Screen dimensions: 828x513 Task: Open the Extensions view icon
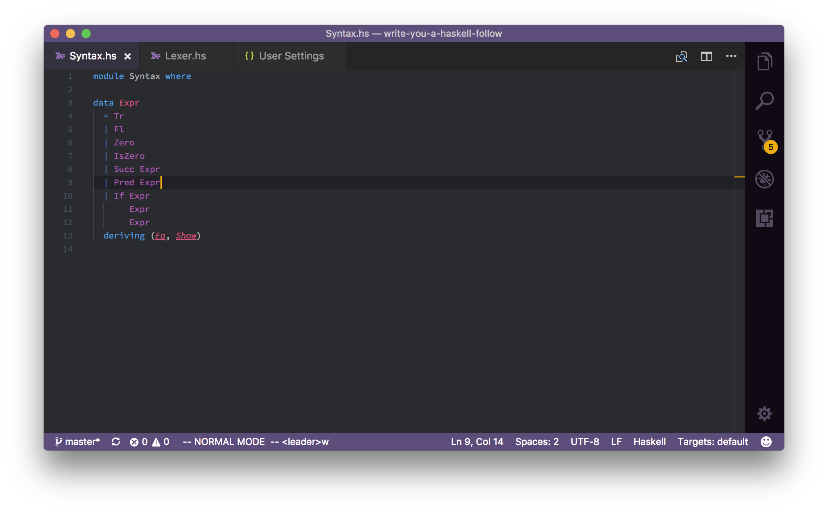point(765,217)
